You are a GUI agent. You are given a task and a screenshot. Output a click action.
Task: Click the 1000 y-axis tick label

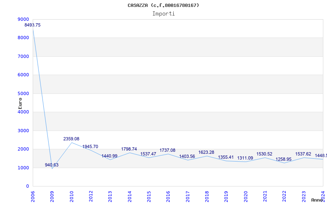[x=23, y=168]
